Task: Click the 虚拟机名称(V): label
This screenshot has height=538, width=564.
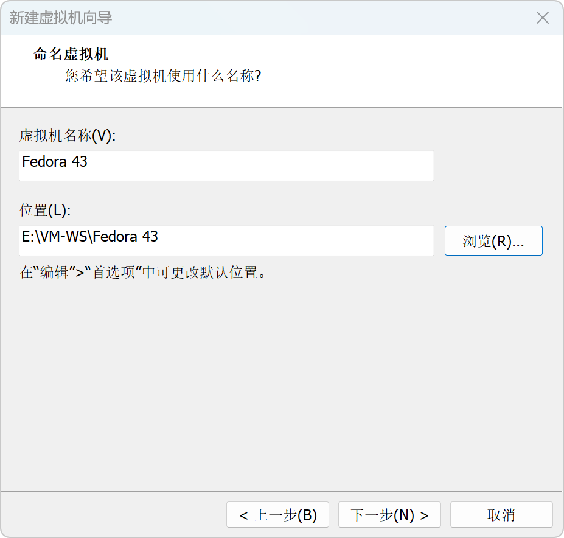Action: [68, 136]
